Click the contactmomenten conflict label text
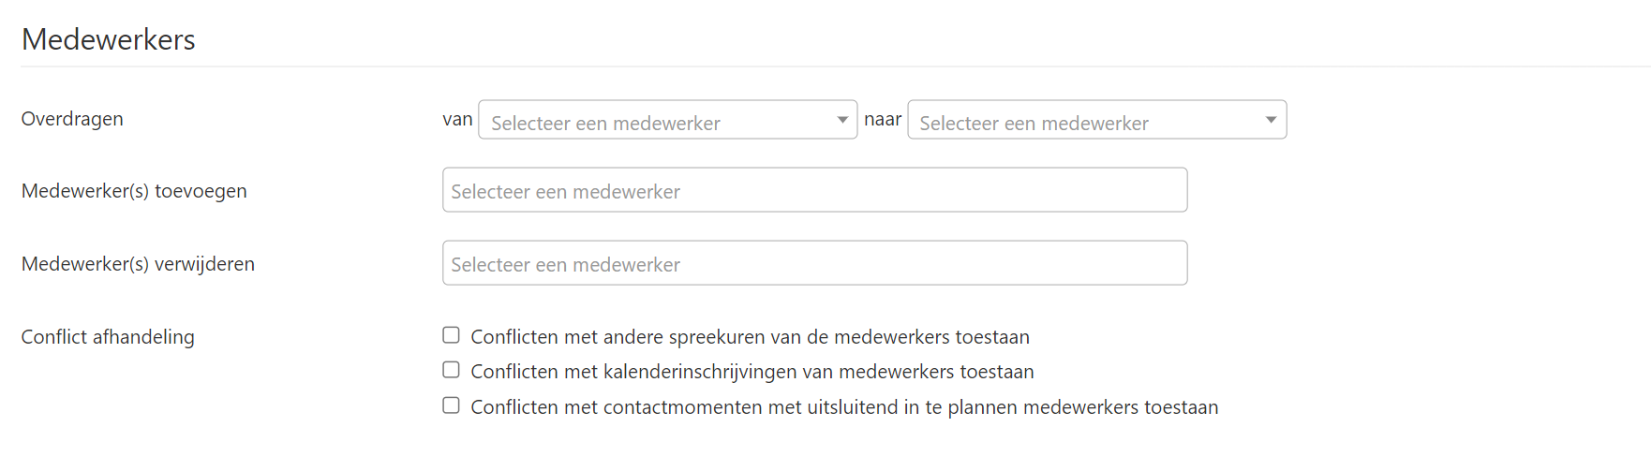The image size is (1652, 471). coord(843,407)
